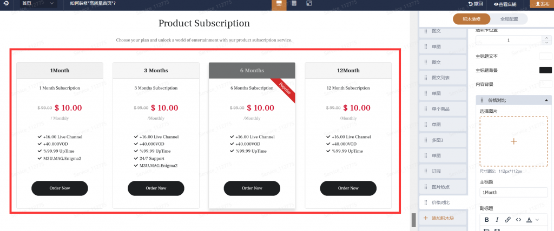Collapse the 价格对比 settings section
Screen dimensions: 554x231
pos(546,100)
